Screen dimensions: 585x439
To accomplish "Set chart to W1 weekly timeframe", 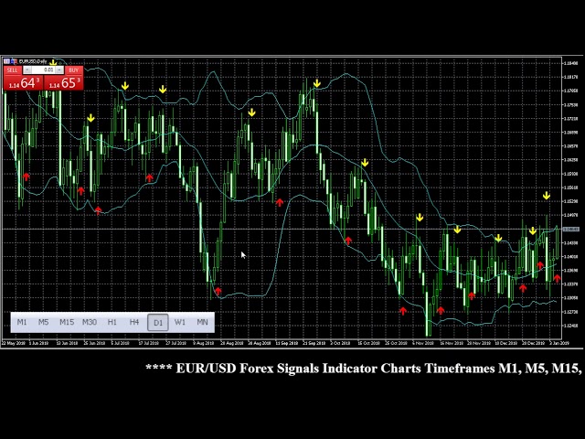I will point(180,322).
